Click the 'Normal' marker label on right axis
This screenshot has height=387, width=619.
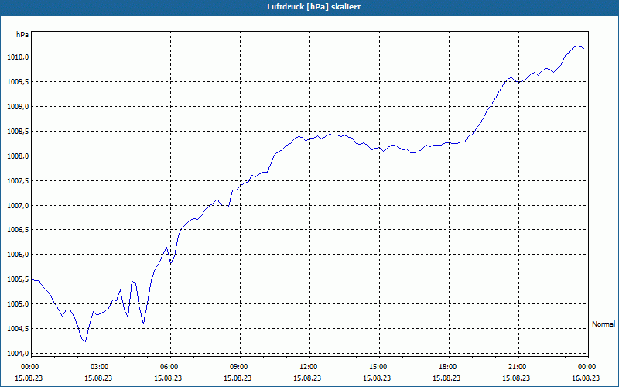point(604,324)
